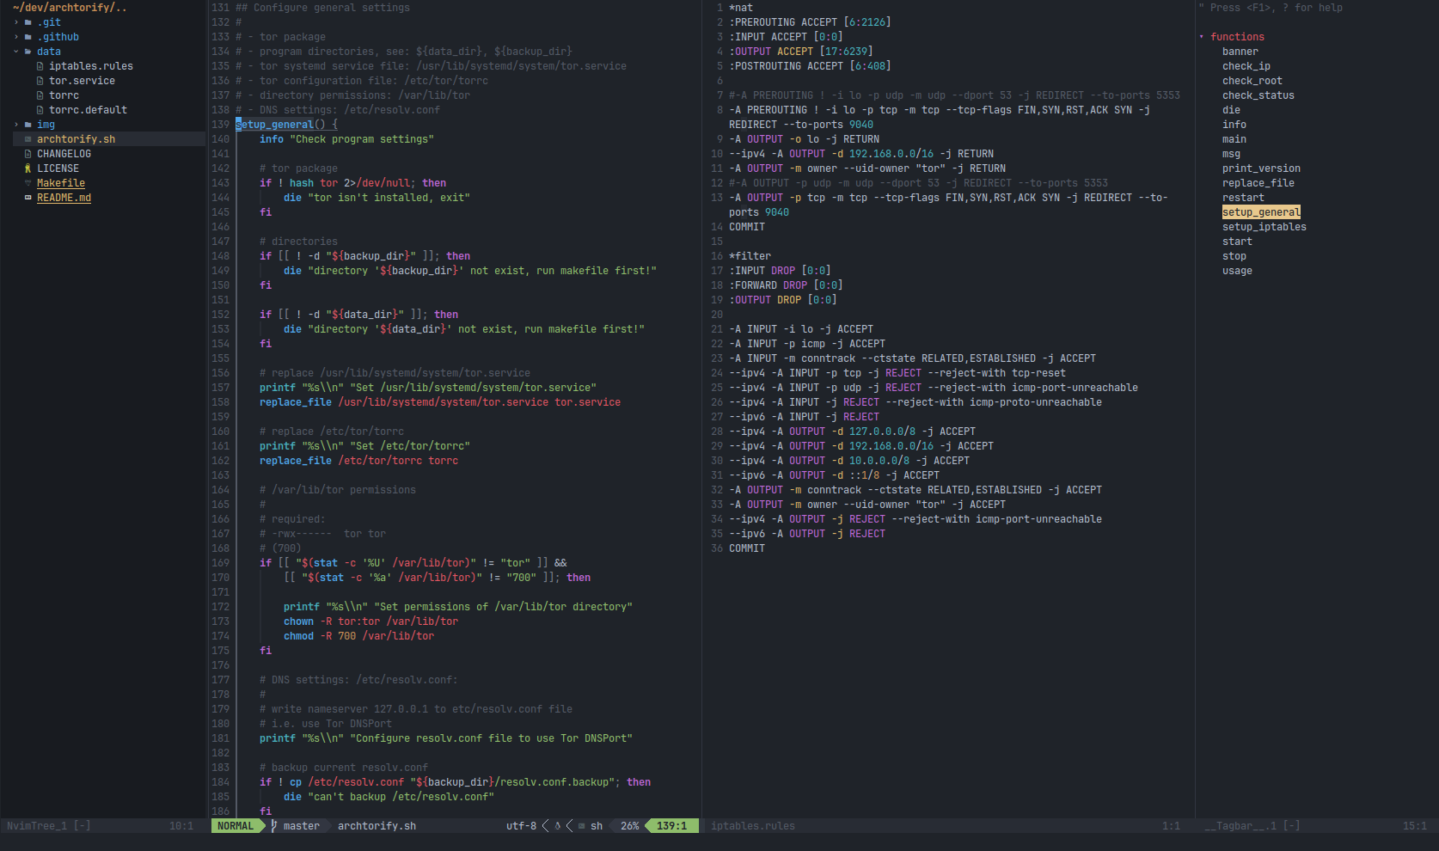Jump to restart function in Tagbar
1439x851 pixels.
[x=1243, y=198]
